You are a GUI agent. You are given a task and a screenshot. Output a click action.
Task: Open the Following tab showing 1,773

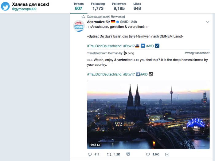(x=98, y=6)
